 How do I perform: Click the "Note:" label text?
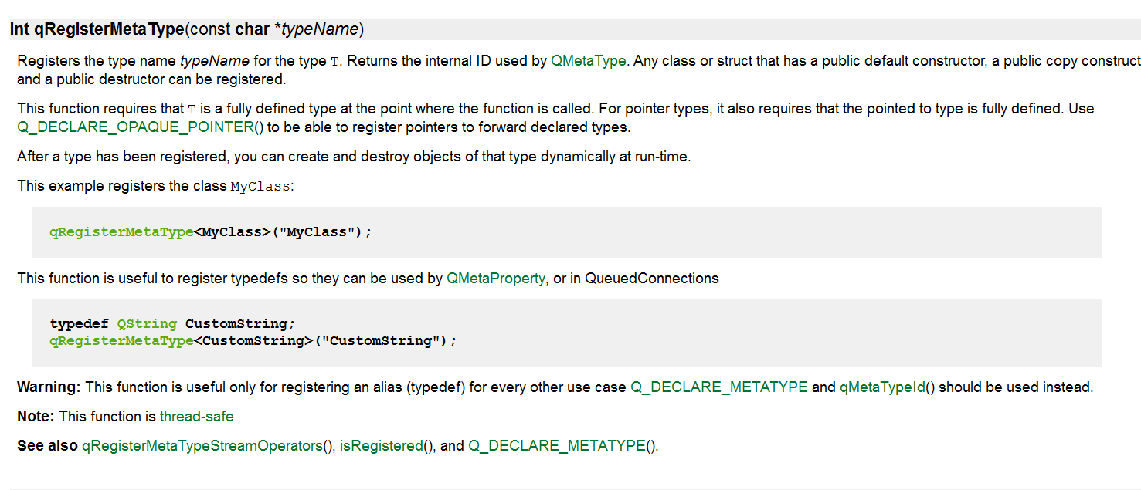tap(36, 417)
